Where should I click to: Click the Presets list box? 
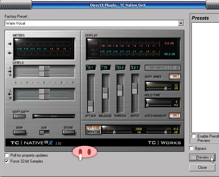(x=205, y=77)
